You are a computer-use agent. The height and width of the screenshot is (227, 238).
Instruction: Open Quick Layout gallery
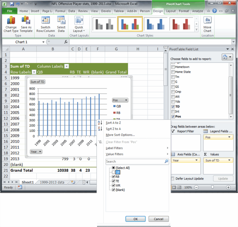pyautogui.click(x=79, y=24)
